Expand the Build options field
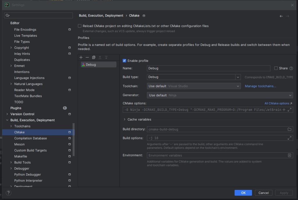Image resolution: width=298 pixels, height=200 pixels. (x=290, y=138)
